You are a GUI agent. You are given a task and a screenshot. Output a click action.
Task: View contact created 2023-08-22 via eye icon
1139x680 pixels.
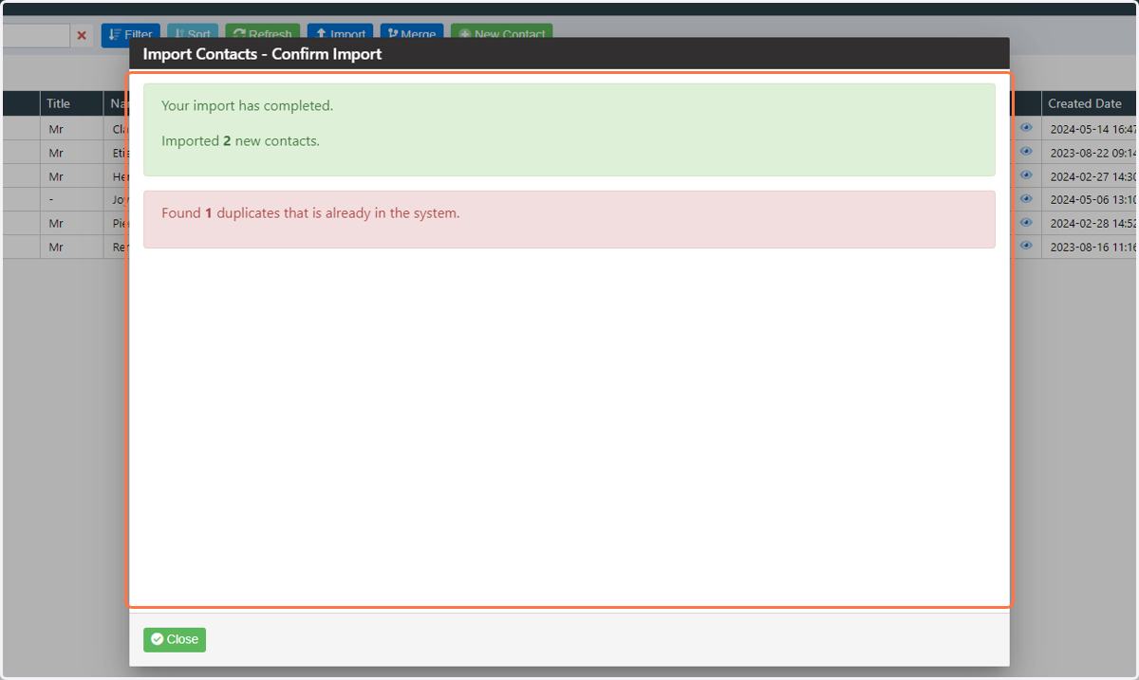(x=1026, y=151)
